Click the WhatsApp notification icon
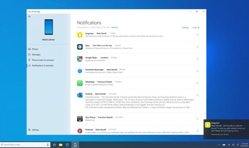 click(x=80, y=83)
